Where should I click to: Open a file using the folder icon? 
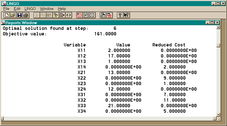[13, 15]
